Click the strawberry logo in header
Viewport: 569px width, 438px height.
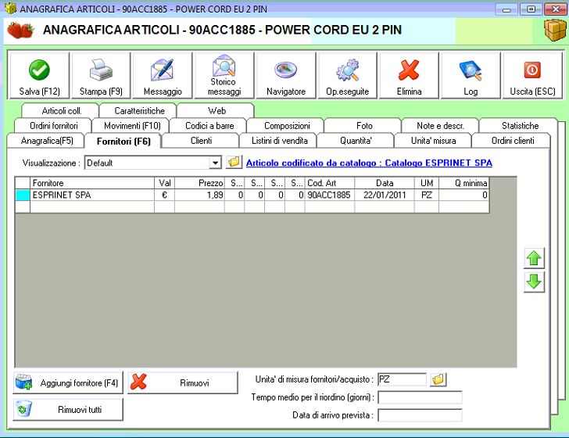(x=20, y=31)
